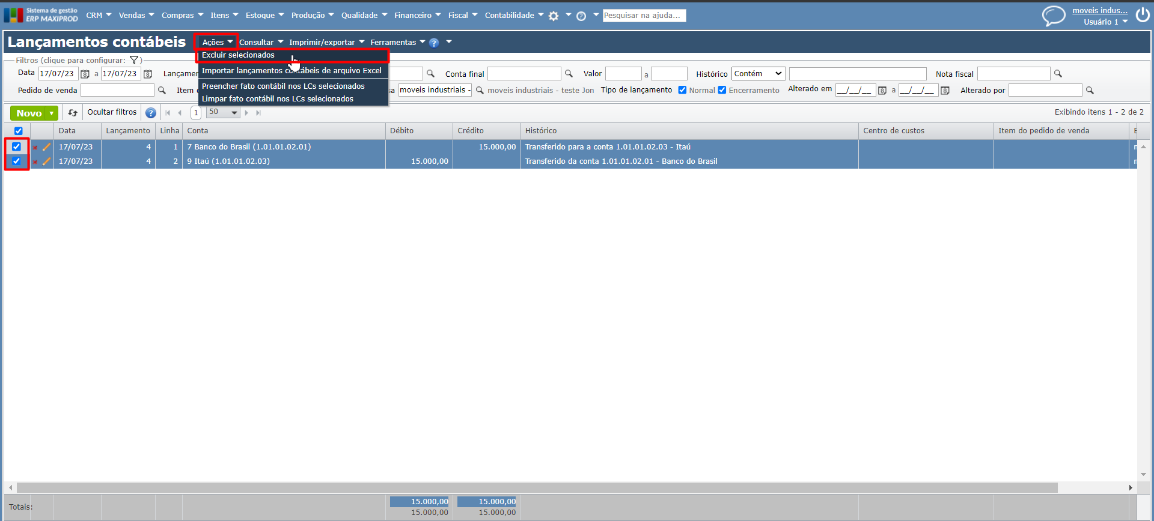Viewport: 1154px width, 521px height.
Task: Click the Pesquisar na ajuda search field
Action: (x=644, y=16)
